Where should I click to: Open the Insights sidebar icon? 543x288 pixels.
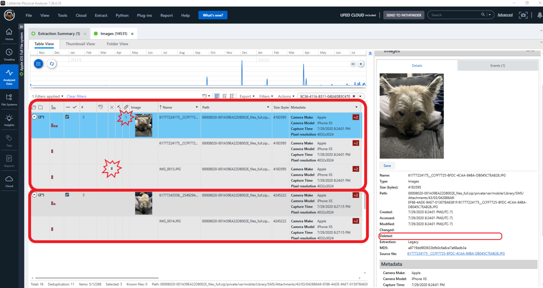tap(9, 120)
